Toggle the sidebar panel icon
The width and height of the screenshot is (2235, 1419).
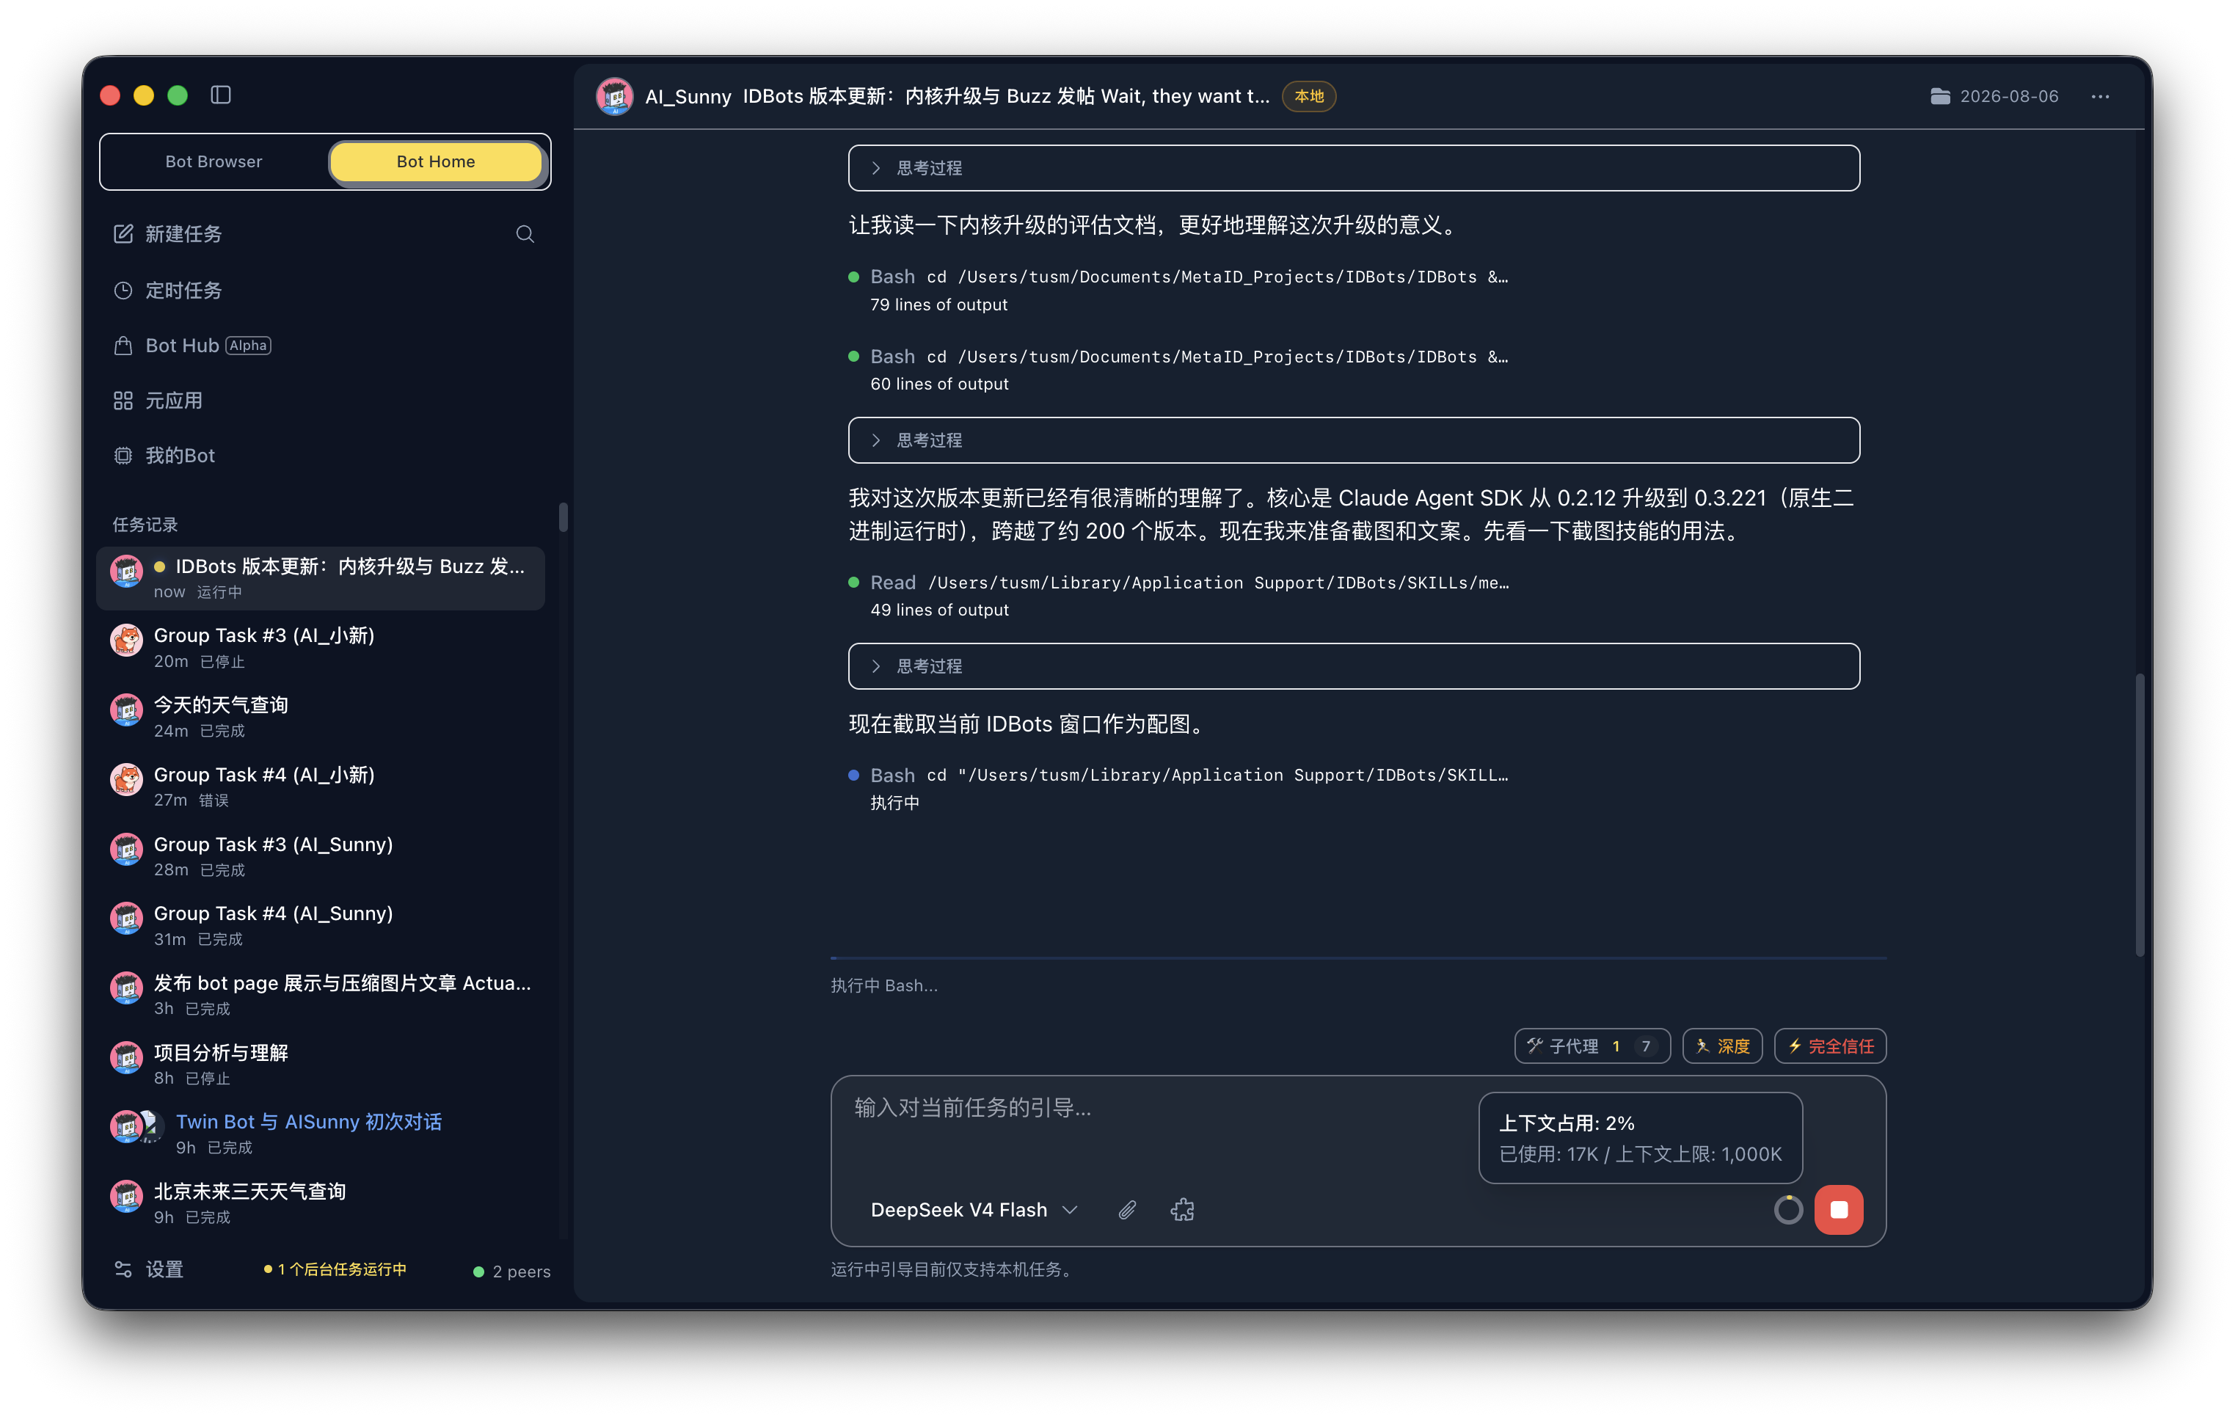[x=221, y=95]
